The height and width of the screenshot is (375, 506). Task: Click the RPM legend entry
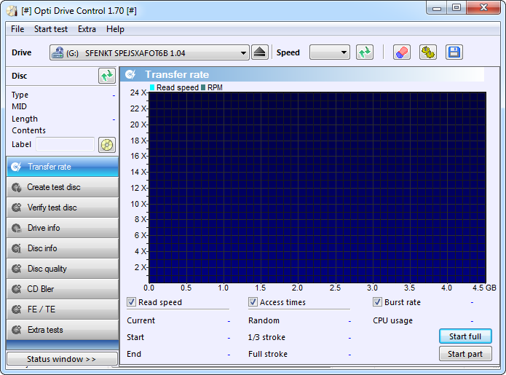(x=212, y=87)
